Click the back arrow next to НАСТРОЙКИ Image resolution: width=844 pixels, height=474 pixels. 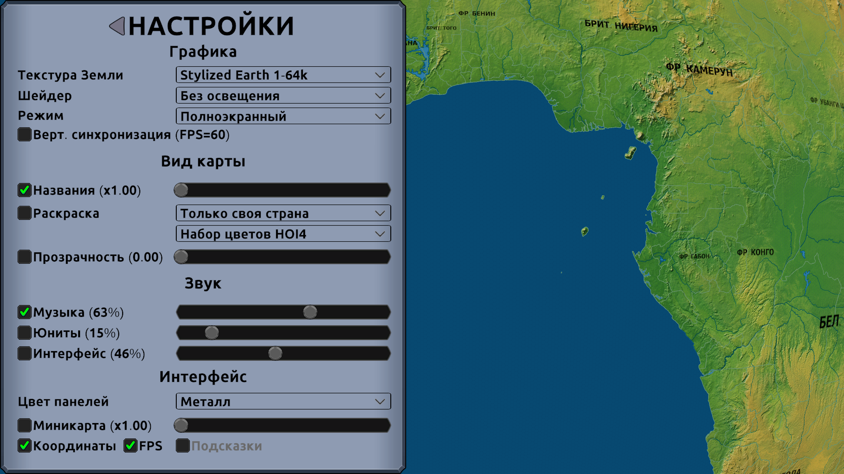tap(117, 26)
